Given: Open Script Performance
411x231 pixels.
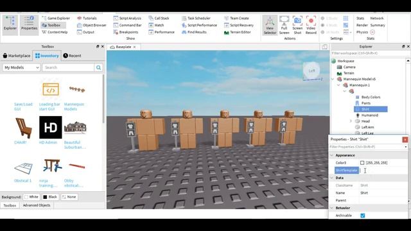Looking at the screenshot, I should [x=199, y=25].
